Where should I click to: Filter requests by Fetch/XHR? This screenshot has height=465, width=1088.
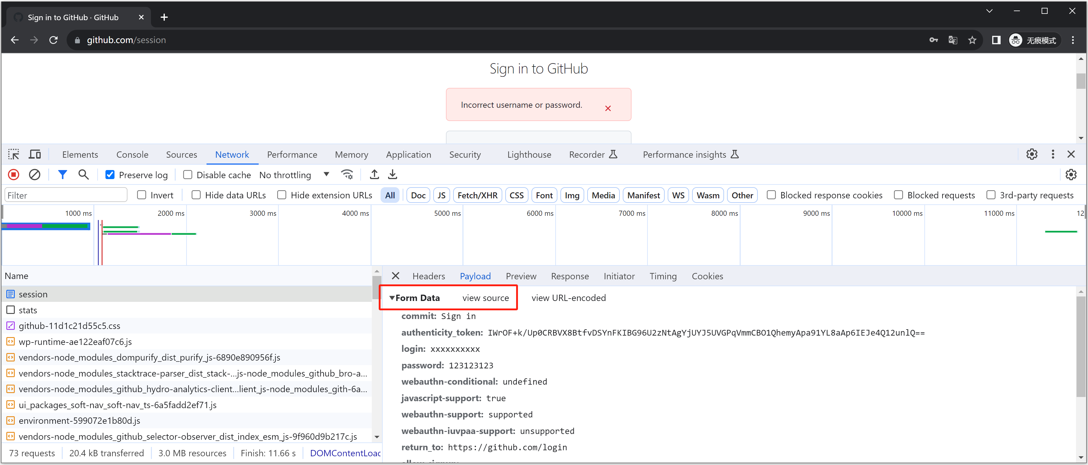(478, 195)
